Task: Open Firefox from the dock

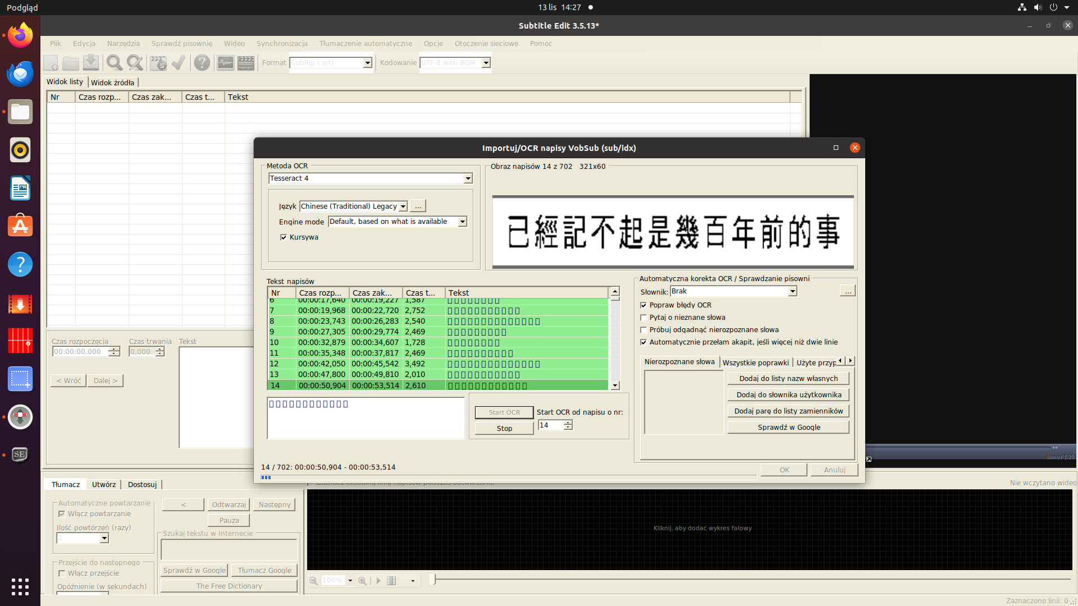Action: [20, 35]
